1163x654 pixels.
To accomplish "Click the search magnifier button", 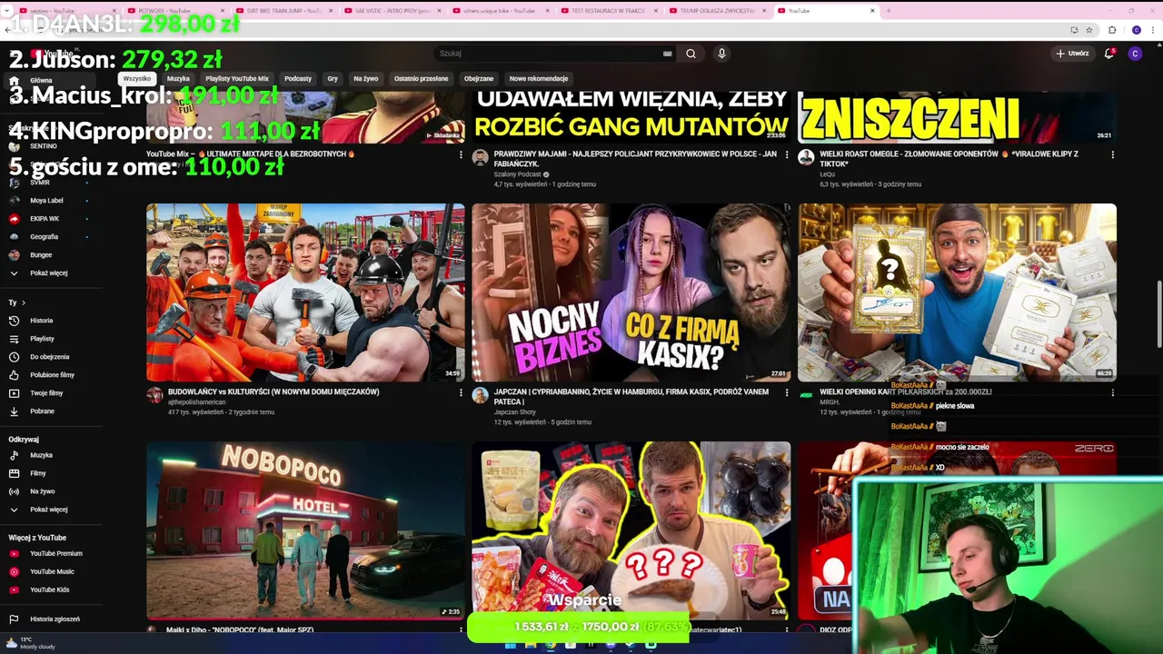I will [691, 54].
